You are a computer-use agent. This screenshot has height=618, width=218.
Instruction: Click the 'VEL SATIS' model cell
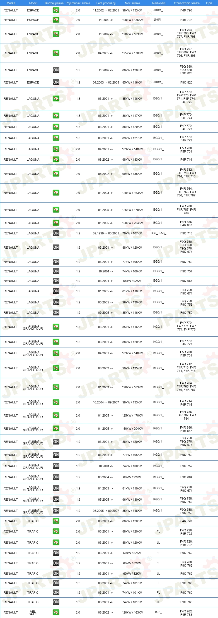[x=33, y=613]
